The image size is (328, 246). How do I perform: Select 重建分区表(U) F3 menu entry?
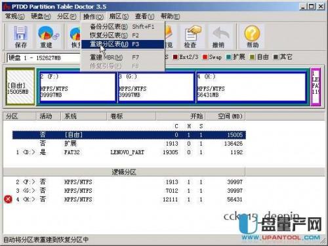click(x=123, y=44)
